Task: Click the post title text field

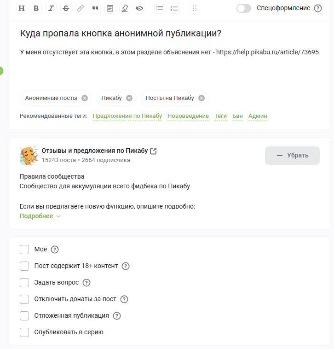Action: click(x=121, y=34)
